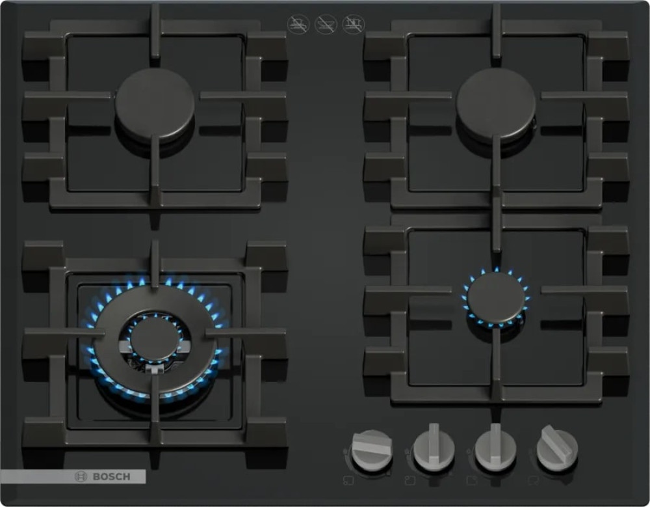
Task: Select the unlit rear-left burner cap
Action: (x=155, y=104)
